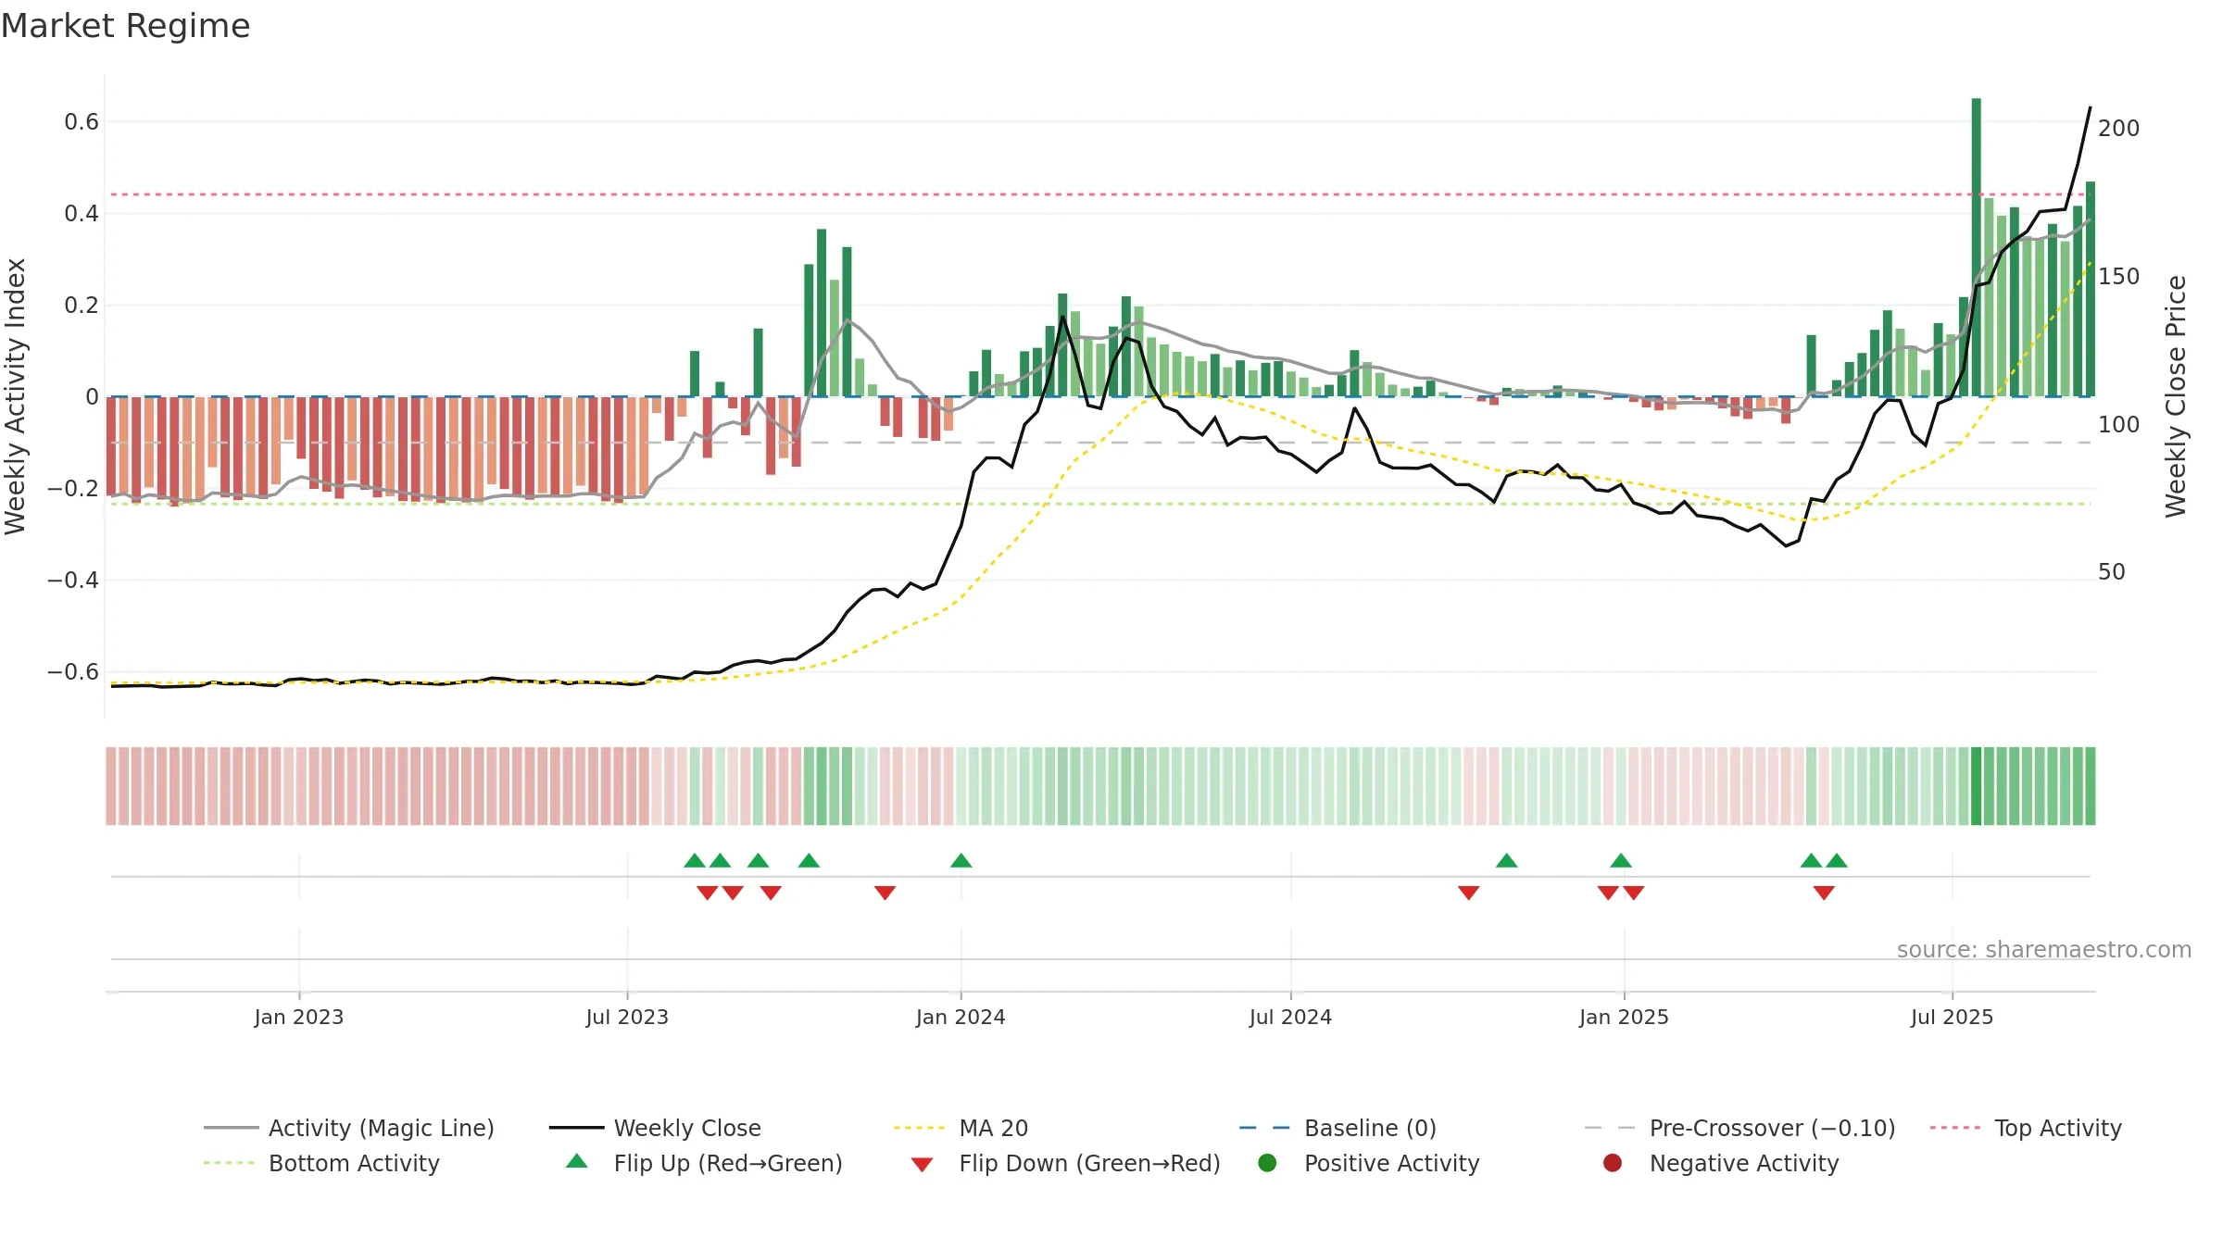Select the Jan 2023 x-axis label
This screenshot has width=2223, height=1250.
(x=299, y=1018)
